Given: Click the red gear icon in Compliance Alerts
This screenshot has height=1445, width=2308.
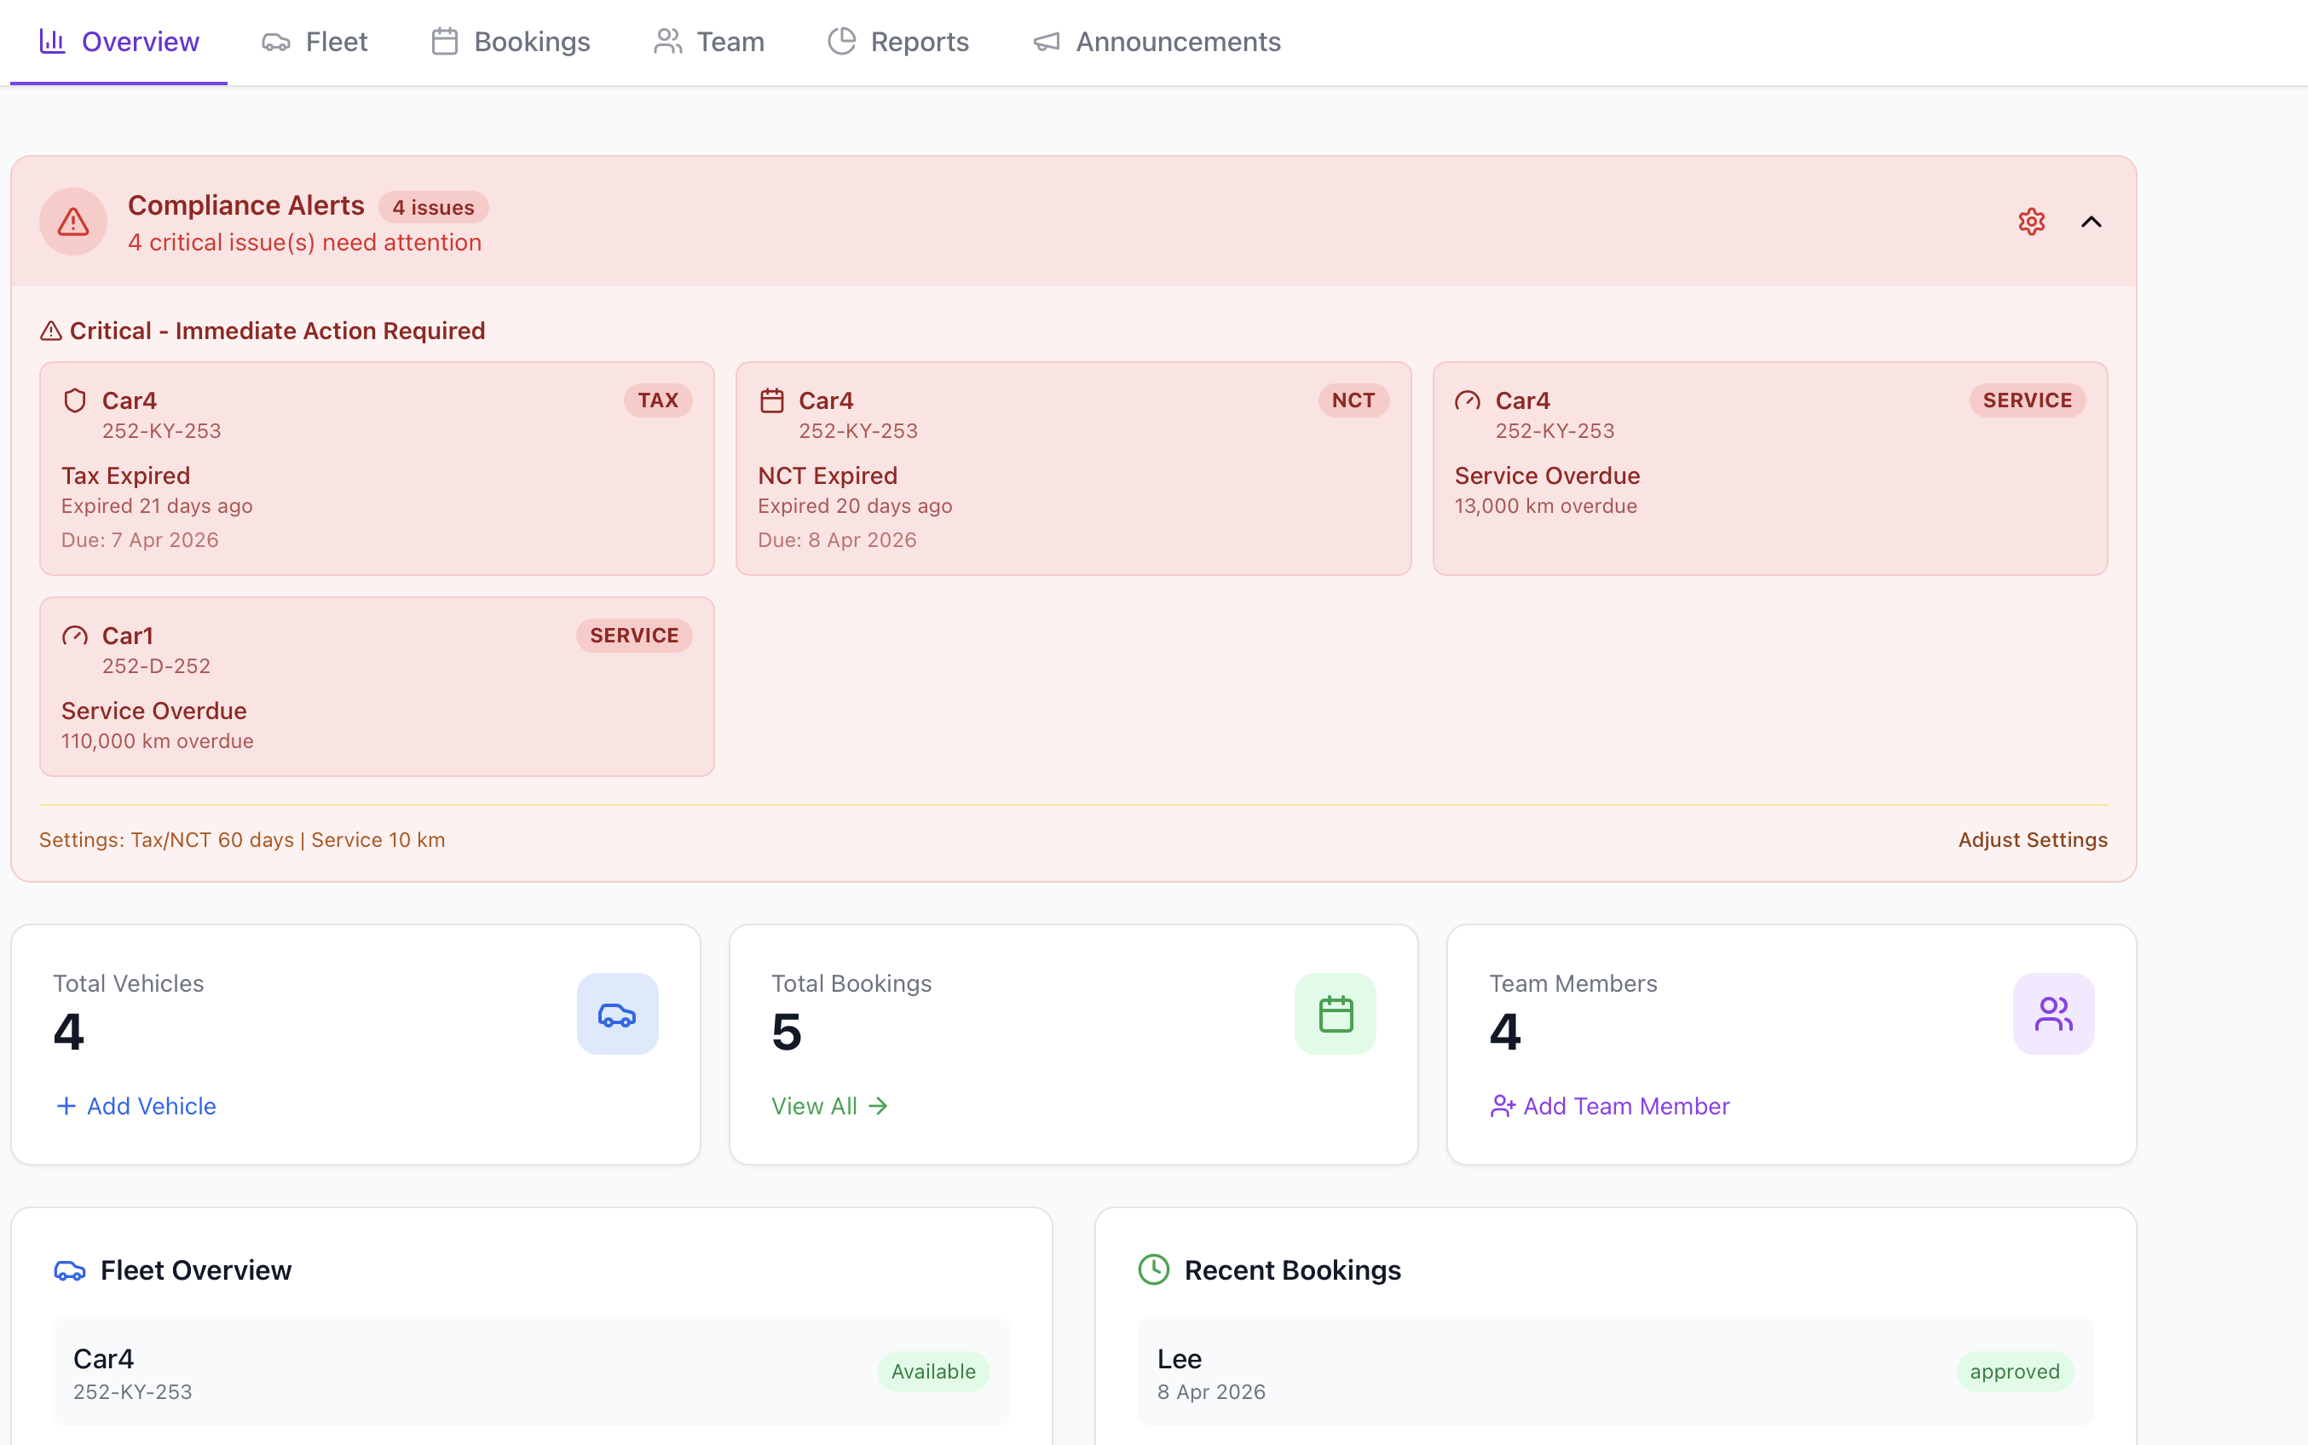Looking at the screenshot, I should (2031, 222).
